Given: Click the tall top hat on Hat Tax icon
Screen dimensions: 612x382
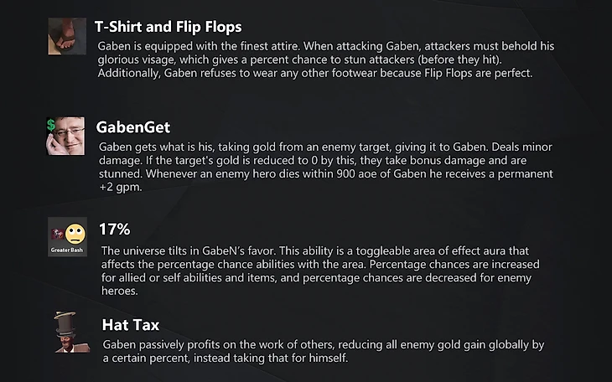Looking at the screenshot, I should click(x=65, y=323).
